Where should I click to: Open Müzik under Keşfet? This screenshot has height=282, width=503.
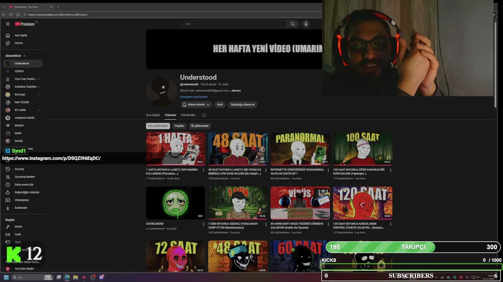click(x=24, y=226)
